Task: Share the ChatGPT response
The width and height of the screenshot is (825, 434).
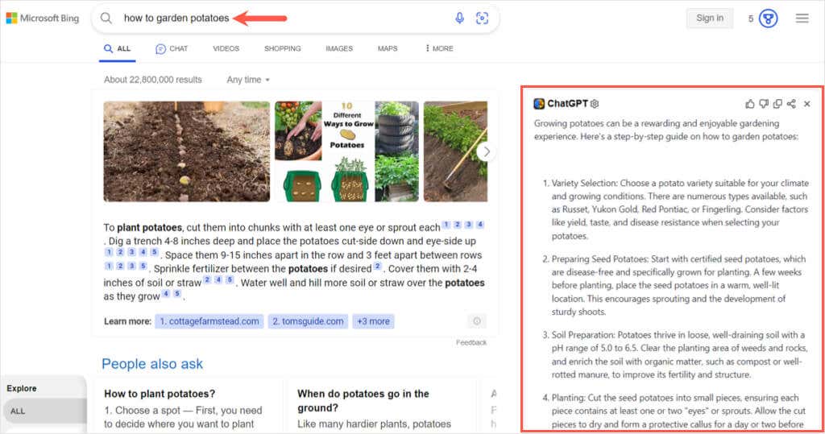Action: tap(791, 104)
